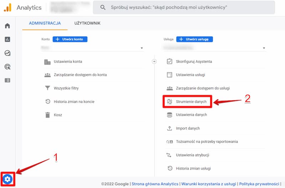Open the Home icon in sidebar

pos(7,26)
